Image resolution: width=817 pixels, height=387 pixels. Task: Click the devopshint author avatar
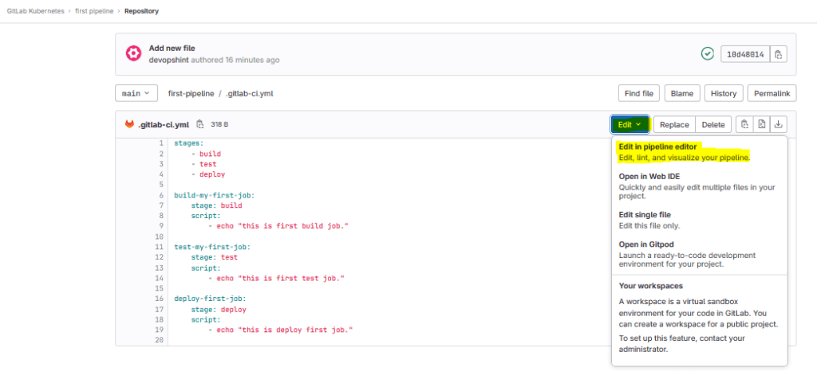click(x=134, y=53)
